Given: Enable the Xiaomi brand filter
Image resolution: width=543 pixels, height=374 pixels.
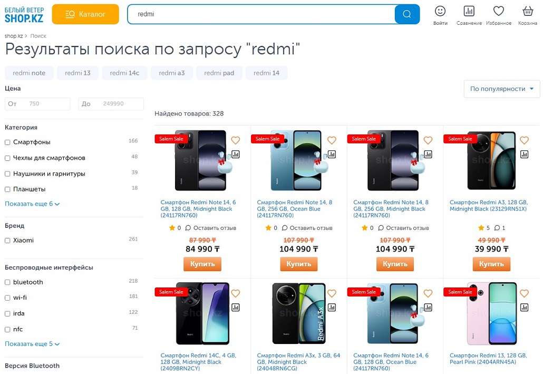Looking at the screenshot, I should pyautogui.click(x=7, y=241).
